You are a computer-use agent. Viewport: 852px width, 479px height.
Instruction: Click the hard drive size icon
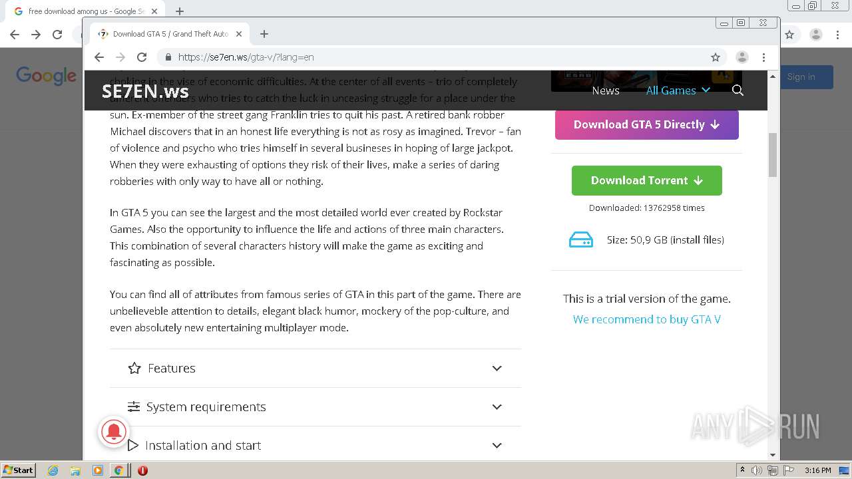(x=580, y=240)
